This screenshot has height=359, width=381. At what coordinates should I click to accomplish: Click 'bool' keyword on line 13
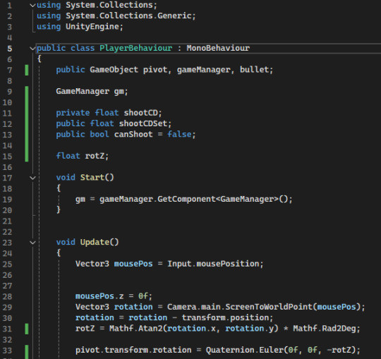pyautogui.click(x=99, y=134)
